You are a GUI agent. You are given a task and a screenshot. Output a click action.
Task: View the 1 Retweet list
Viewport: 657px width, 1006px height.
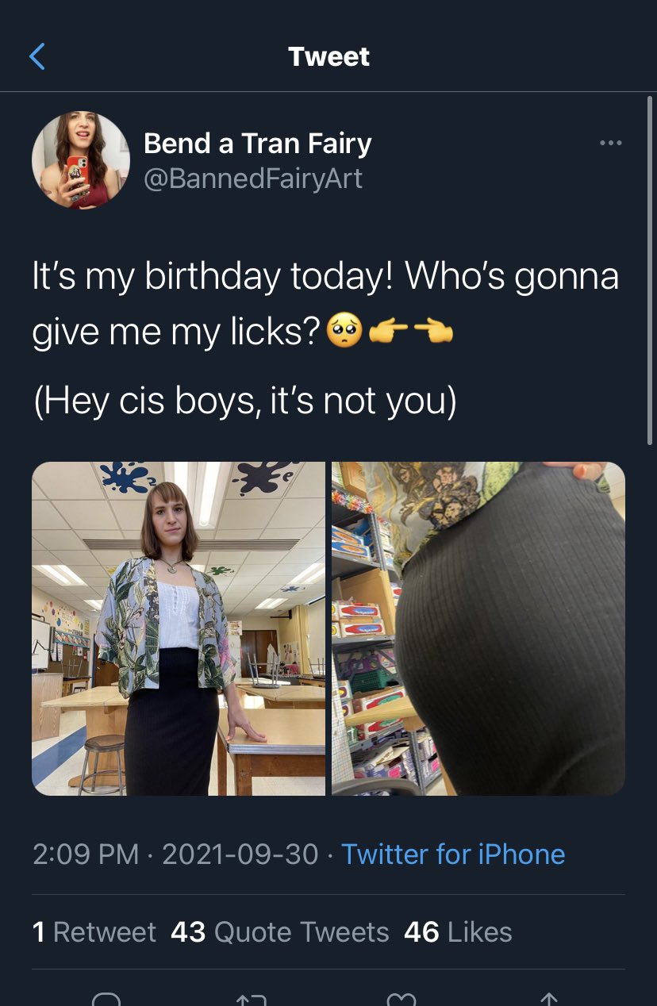pos(94,931)
